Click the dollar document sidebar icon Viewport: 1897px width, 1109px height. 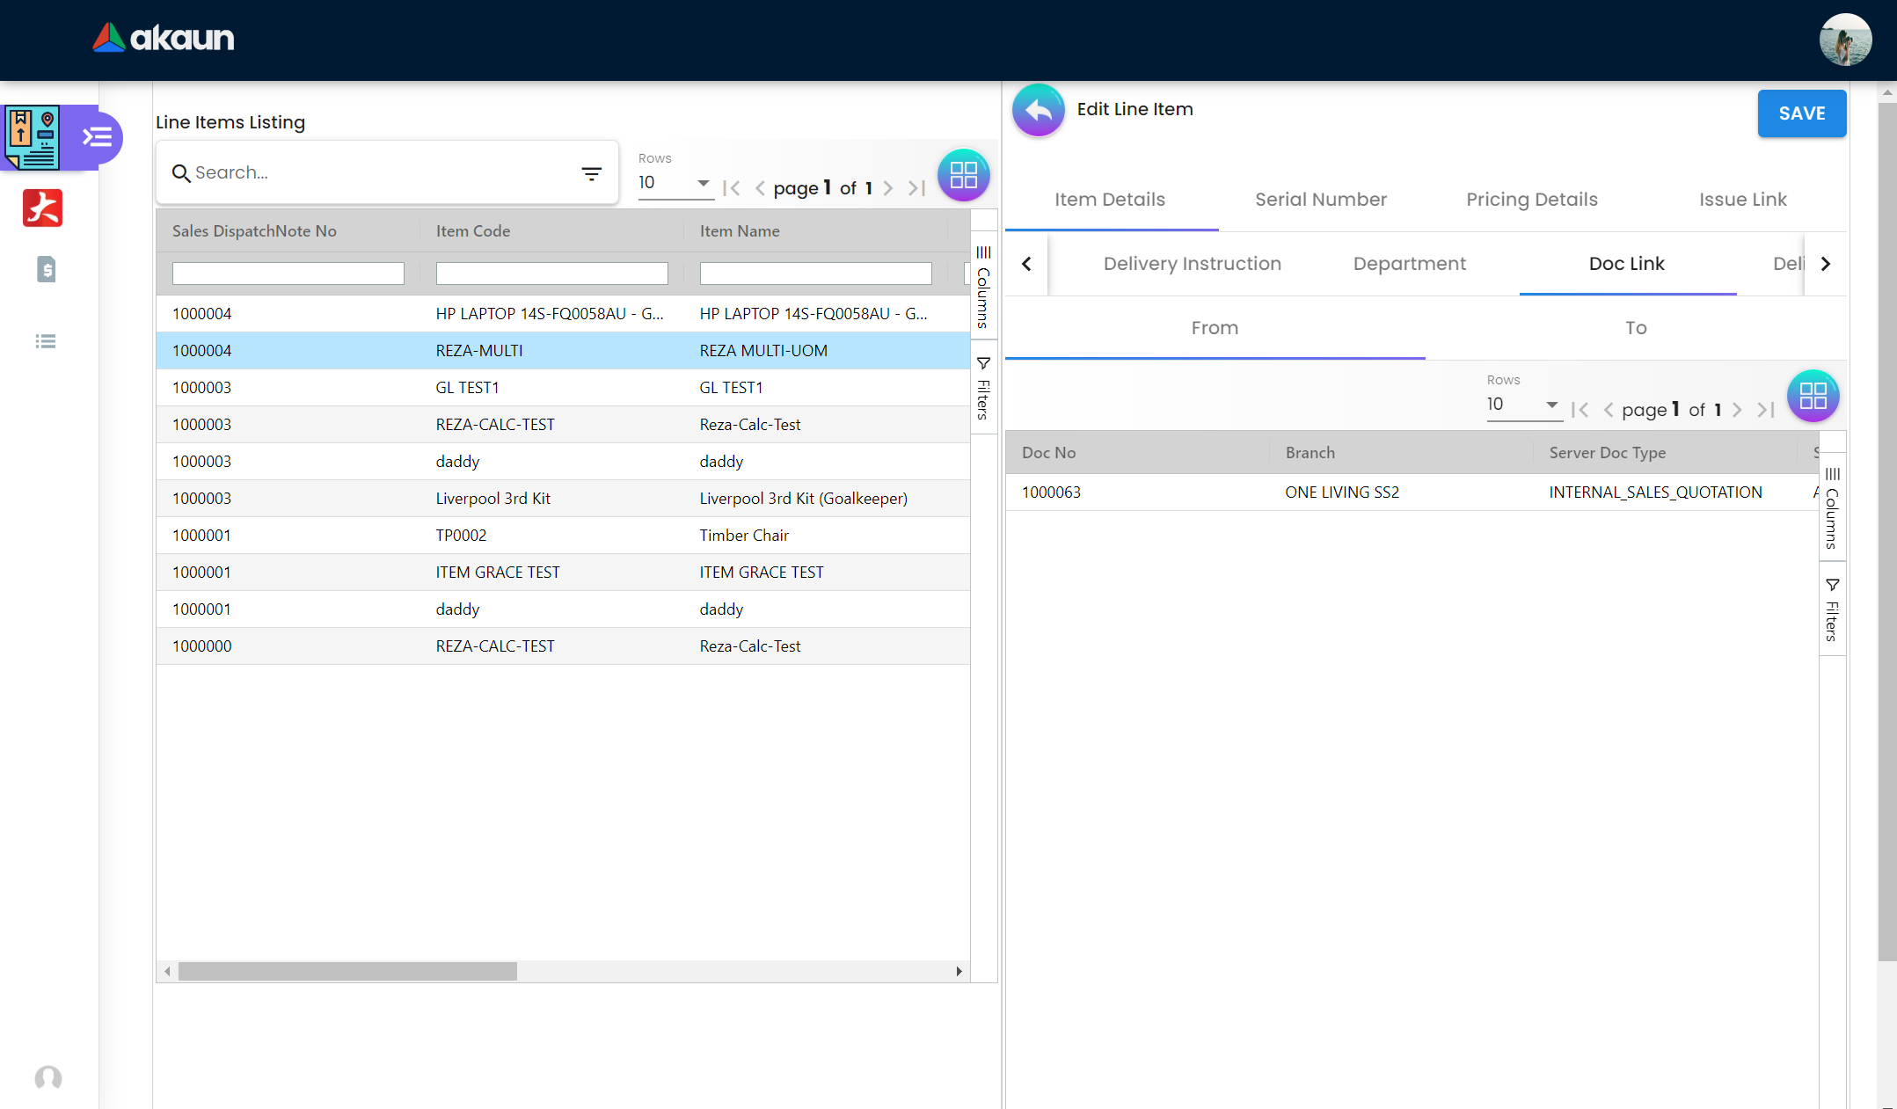coord(47,269)
